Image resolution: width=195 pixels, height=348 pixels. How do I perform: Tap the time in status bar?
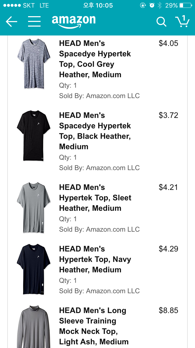98,5
